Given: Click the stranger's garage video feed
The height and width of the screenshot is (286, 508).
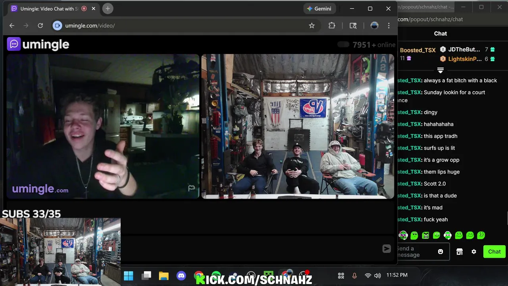Looking at the screenshot, I should click(x=298, y=126).
